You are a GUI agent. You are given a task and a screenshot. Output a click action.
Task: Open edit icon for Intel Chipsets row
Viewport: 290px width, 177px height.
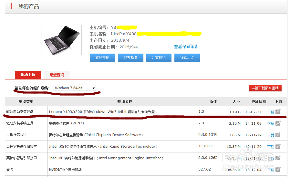pos(278,135)
